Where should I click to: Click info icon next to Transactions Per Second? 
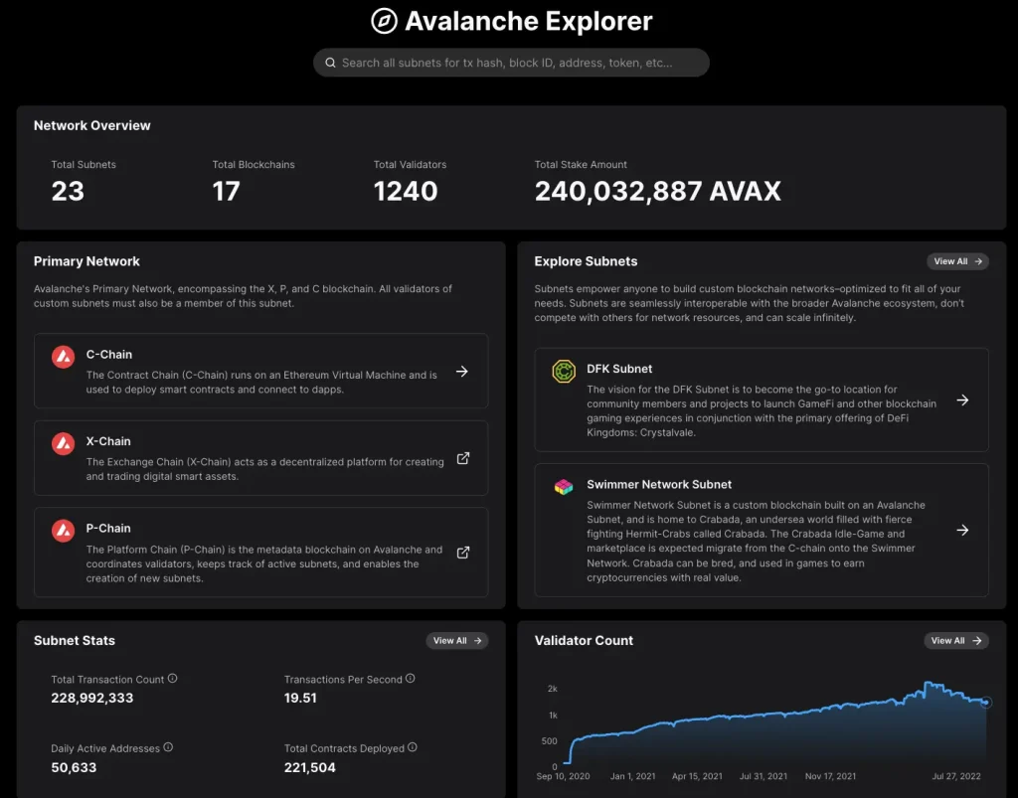[x=410, y=679]
